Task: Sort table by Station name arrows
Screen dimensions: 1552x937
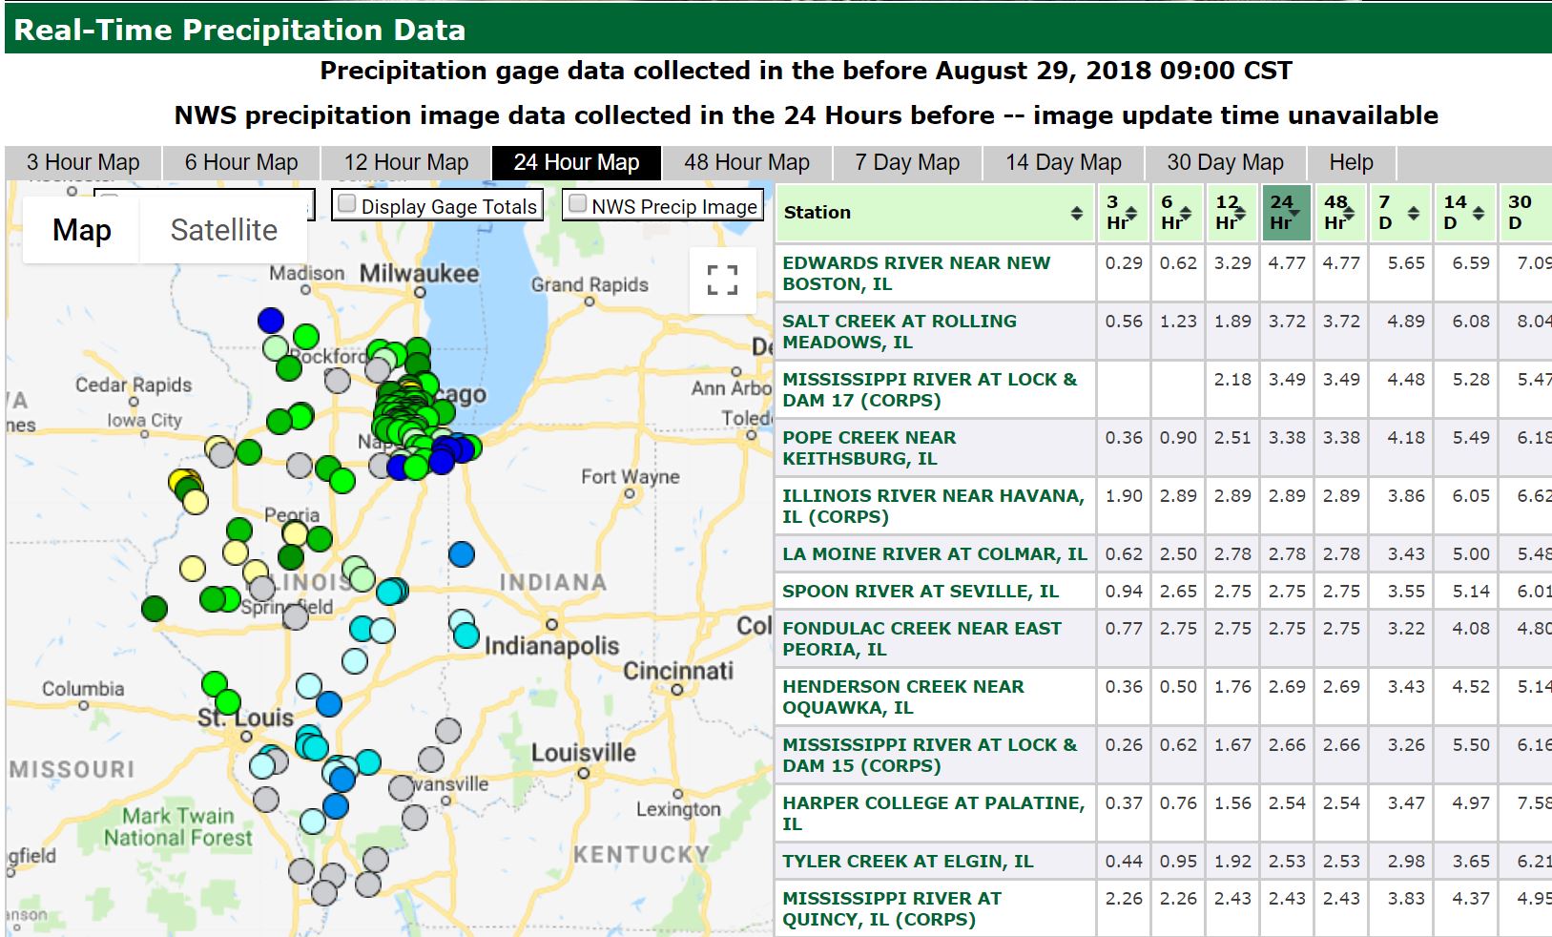Action: (1076, 213)
